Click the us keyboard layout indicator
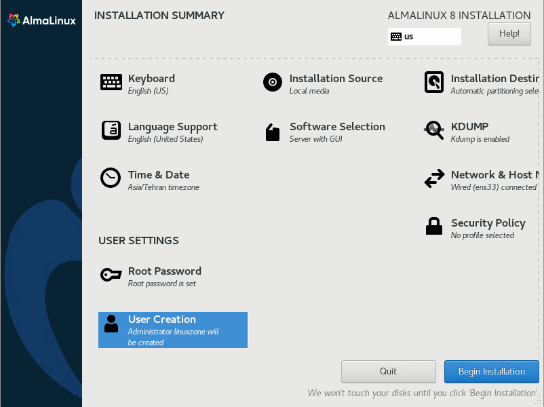544x407 pixels. 425,37
